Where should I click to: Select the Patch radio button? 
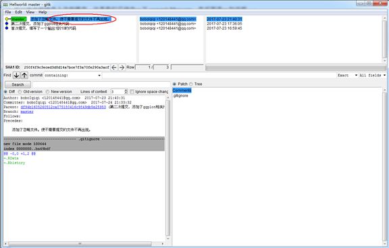pyautogui.click(x=174, y=84)
